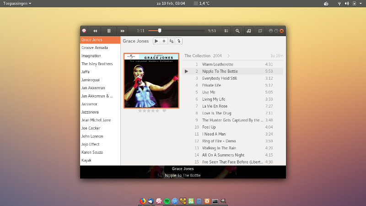The width and height of the screenshot is (366, 206).
Task: Select the Jan Akkerman & ... entry
Action: (x=100, y=96)
